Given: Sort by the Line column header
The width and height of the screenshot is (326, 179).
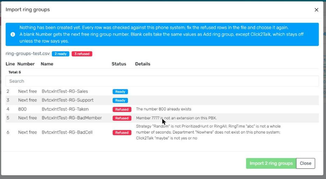Looking at the screenshot, I should tap(10, 64).
